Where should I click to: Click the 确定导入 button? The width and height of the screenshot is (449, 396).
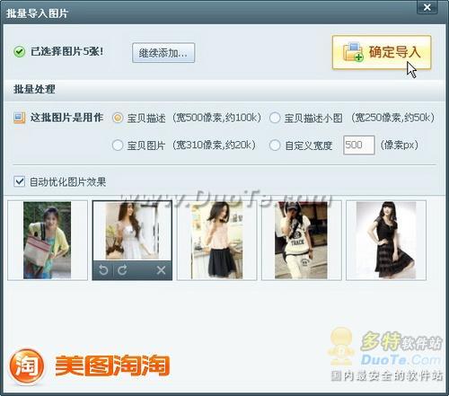[382, 52]
